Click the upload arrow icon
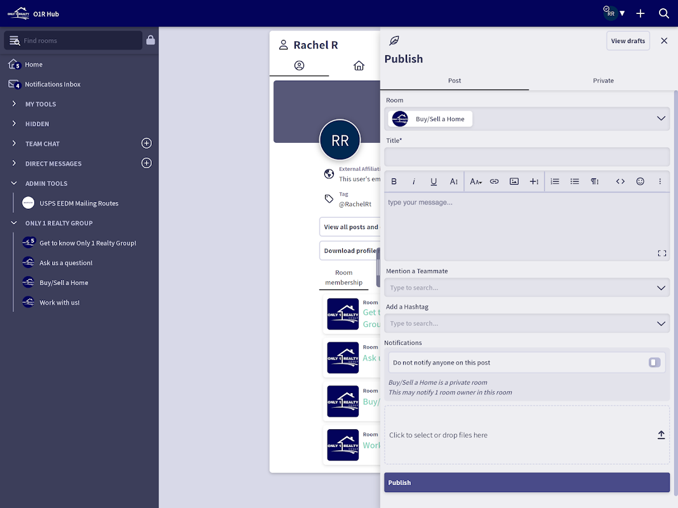 click(661, 435)
